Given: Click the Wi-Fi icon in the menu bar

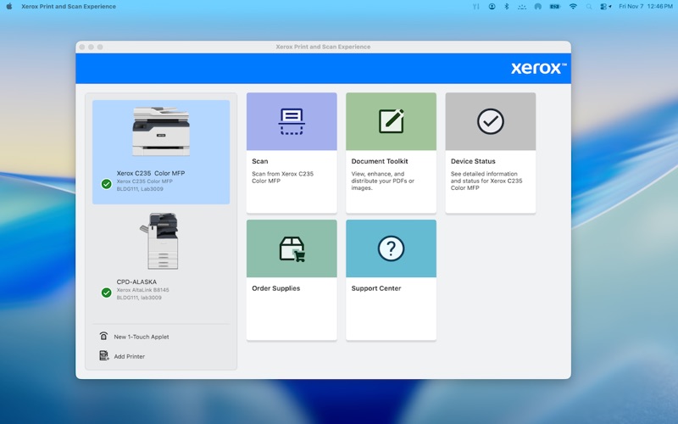Looking at the screenshot, I should click(573, 7).
